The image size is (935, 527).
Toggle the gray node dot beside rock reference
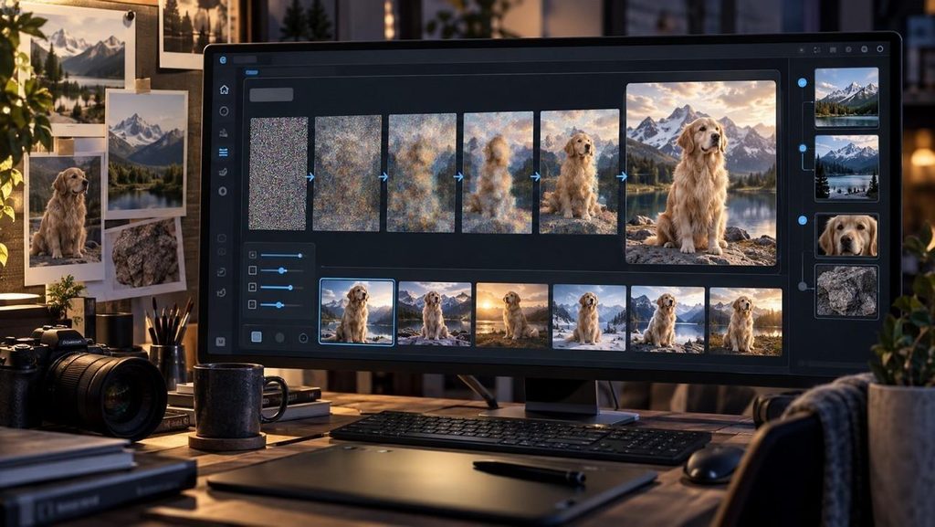tap(803, 286)
